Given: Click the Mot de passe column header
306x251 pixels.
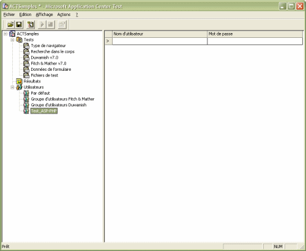Looking at the screenshot, I should [x=255, y=34].
